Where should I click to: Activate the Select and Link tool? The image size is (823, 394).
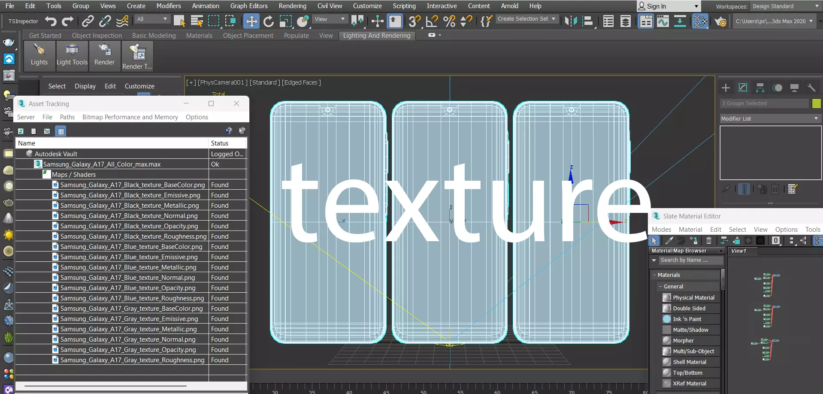[x=88, y=21]
